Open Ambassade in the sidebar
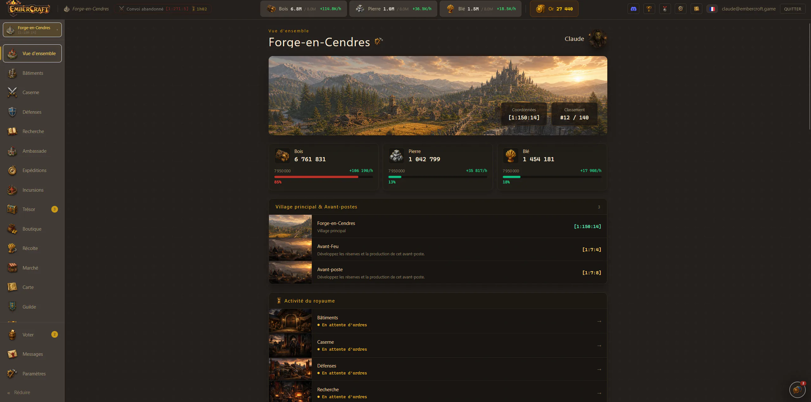Viewport: 811px width, 402px height. point(32,151)
